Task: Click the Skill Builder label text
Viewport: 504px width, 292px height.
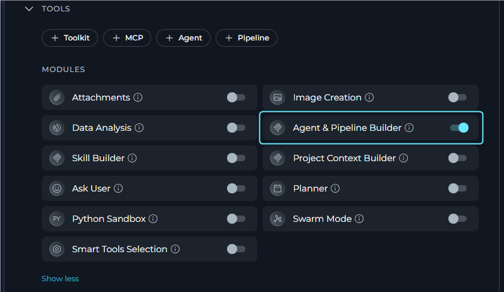Action: (98, 158)
